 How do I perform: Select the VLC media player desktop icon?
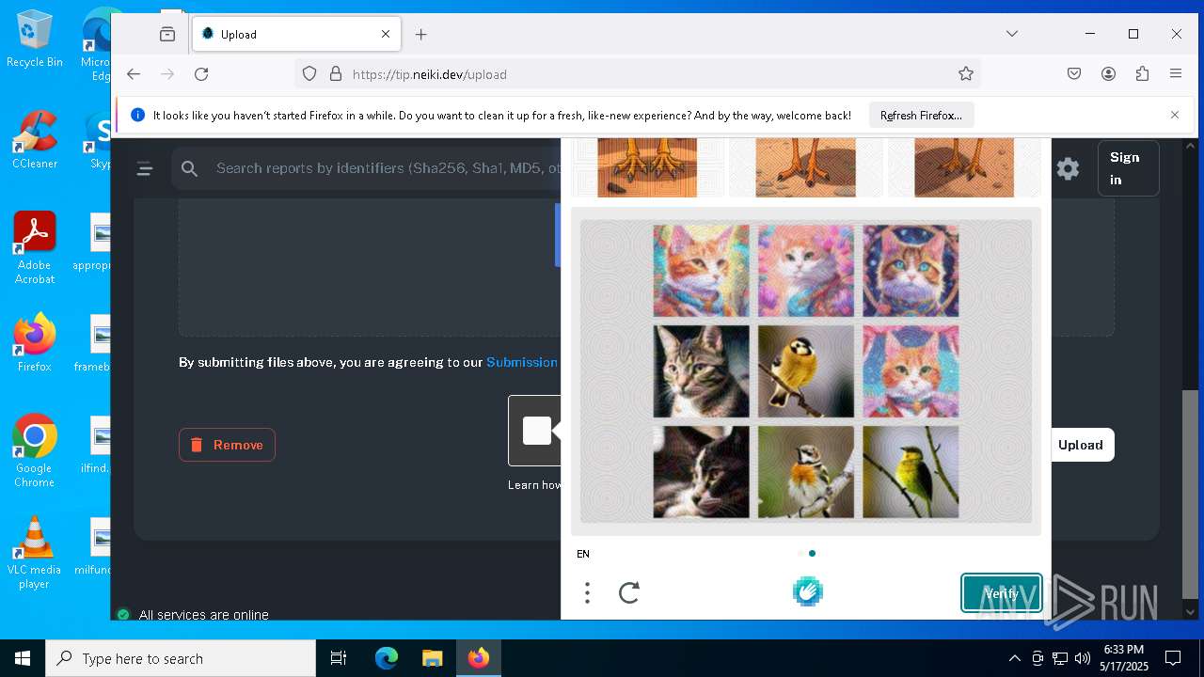click(x=35, y=552)
